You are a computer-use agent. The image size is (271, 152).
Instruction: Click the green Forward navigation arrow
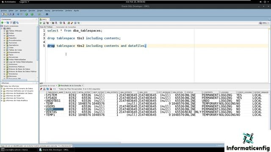pyautogui.click(x=32, y=14)
